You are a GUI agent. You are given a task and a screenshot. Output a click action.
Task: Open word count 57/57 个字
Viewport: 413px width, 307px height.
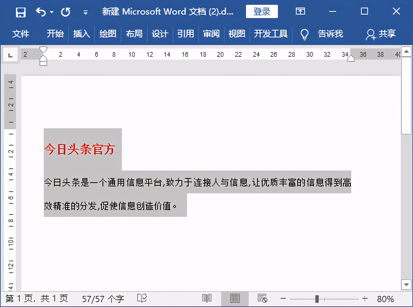coord(103,299)
